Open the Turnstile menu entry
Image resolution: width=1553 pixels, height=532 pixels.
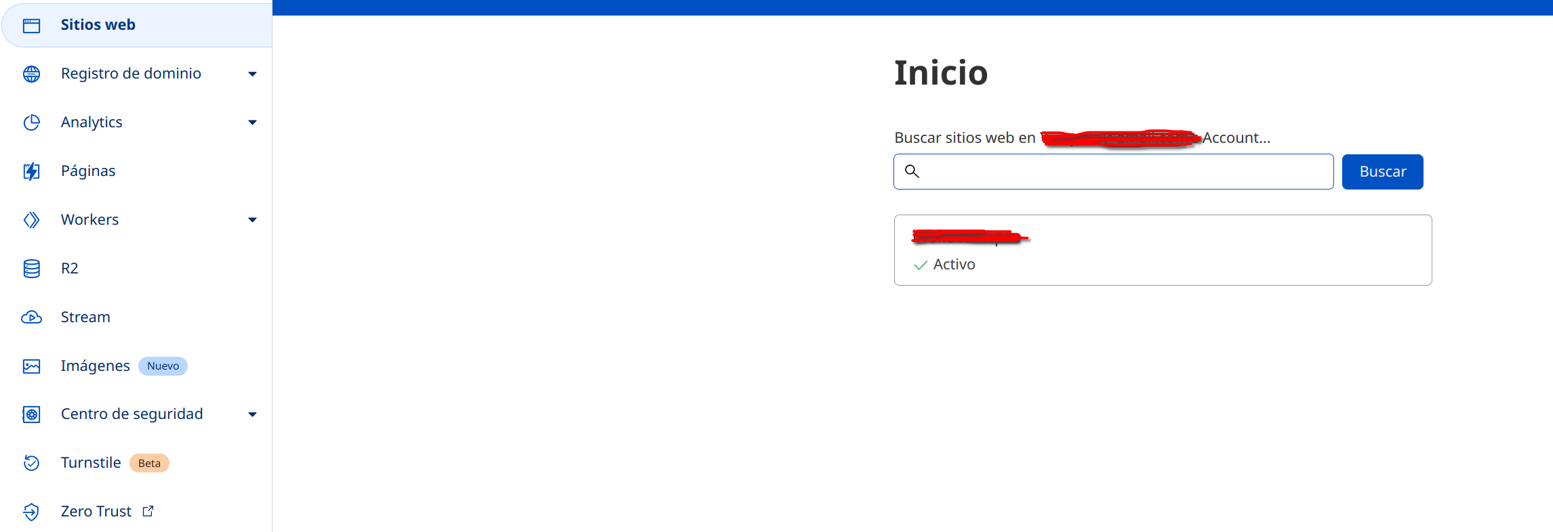tap(91, 463)
